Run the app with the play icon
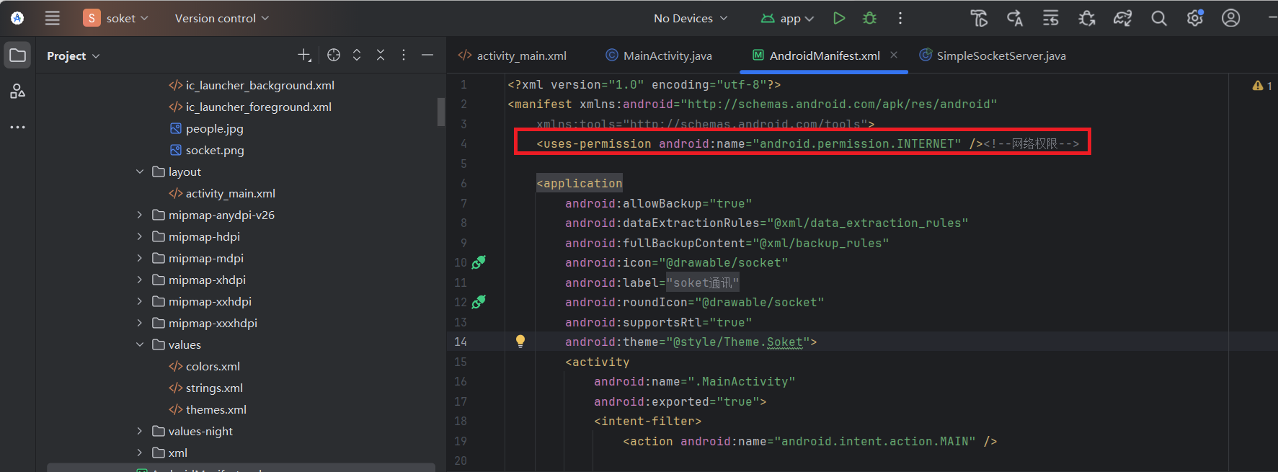 pyautogui.click(x=839, y=18)
